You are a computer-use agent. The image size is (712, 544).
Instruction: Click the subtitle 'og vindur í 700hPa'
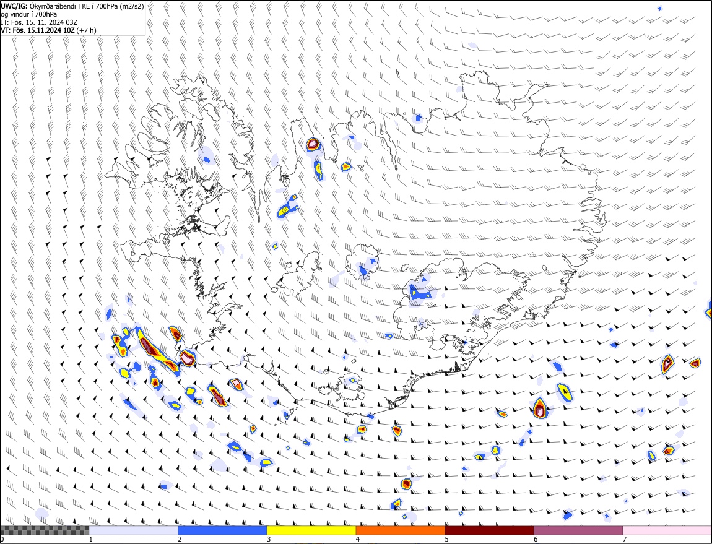(28, 14)
